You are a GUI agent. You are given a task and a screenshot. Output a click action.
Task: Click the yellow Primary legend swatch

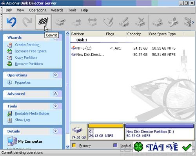click(x=74, y=145)
